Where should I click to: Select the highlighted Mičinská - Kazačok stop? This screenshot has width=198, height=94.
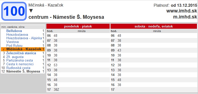point(24,49)
